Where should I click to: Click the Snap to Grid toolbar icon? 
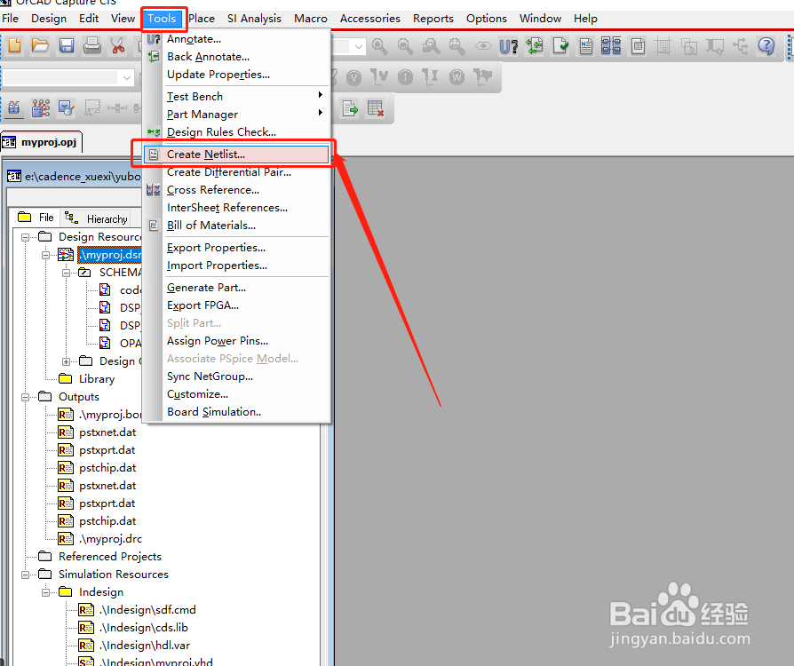[663, 46]
